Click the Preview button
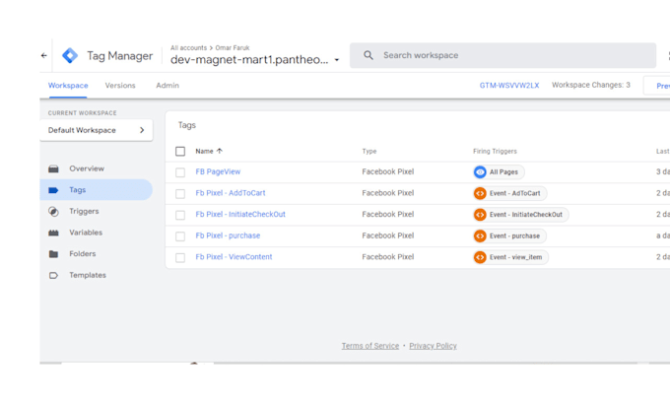The image size is (670, 403). point(657,86)
